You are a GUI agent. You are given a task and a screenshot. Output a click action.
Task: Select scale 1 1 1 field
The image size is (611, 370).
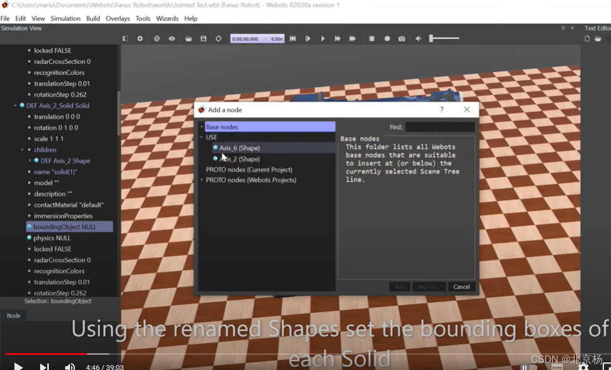(49, 139)
